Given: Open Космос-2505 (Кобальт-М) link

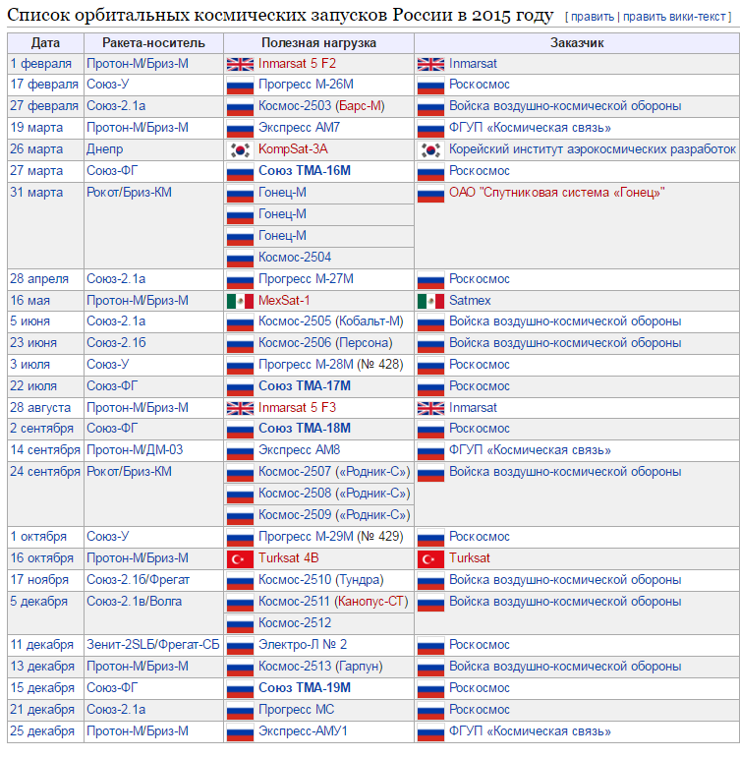Looking at the screenshot, I should [x=330, y=321].
